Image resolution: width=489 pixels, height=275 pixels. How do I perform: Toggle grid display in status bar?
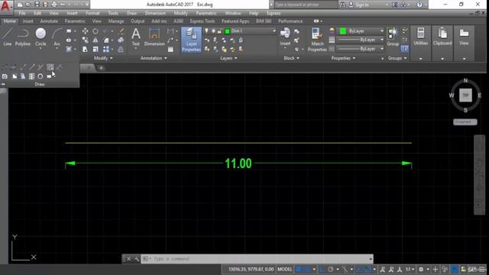click(x=299, y=269)
